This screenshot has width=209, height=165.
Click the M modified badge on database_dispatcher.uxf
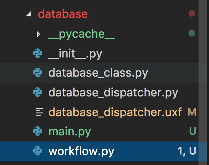[192, 112]
